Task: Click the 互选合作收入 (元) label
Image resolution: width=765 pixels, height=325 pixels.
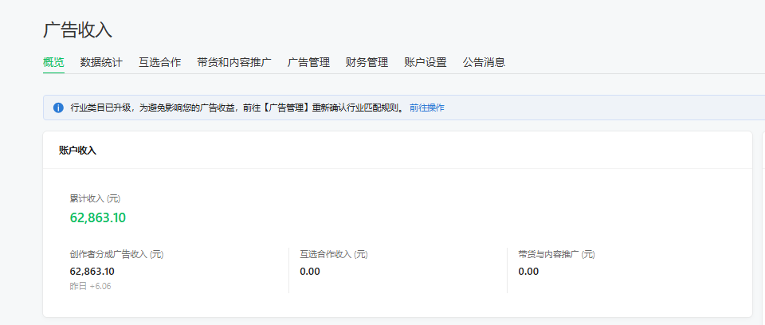Action: pyautogui.click(x=334, y=254)
